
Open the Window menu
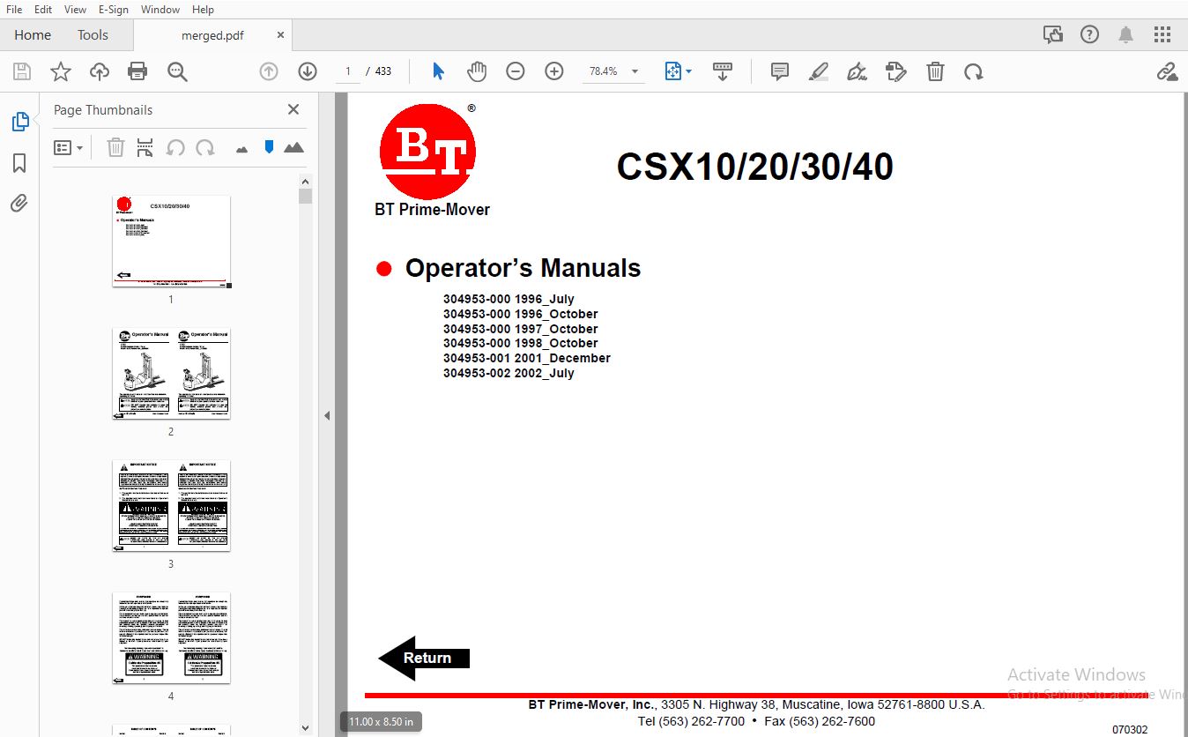pos(160,9)
